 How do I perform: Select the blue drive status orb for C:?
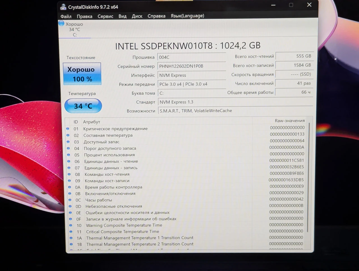click(x=61, y=24)
